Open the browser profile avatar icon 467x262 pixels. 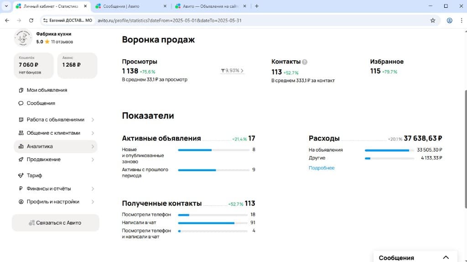point(449,21)
